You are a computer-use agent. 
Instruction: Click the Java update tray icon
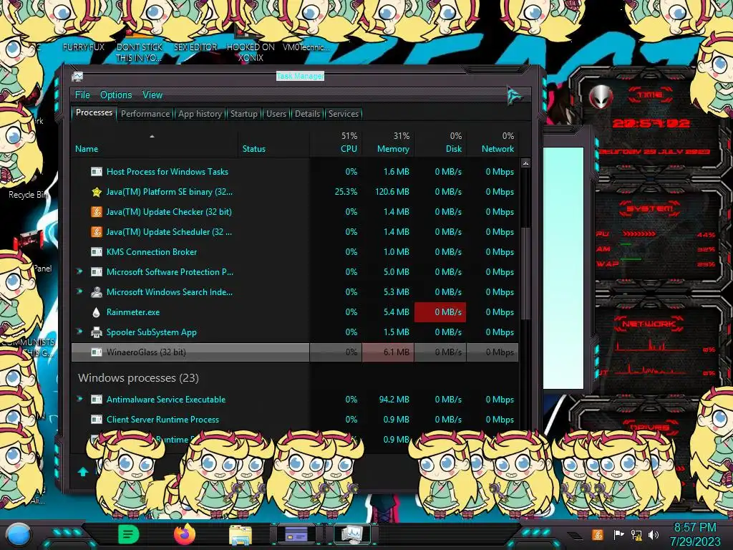[598, 534]
